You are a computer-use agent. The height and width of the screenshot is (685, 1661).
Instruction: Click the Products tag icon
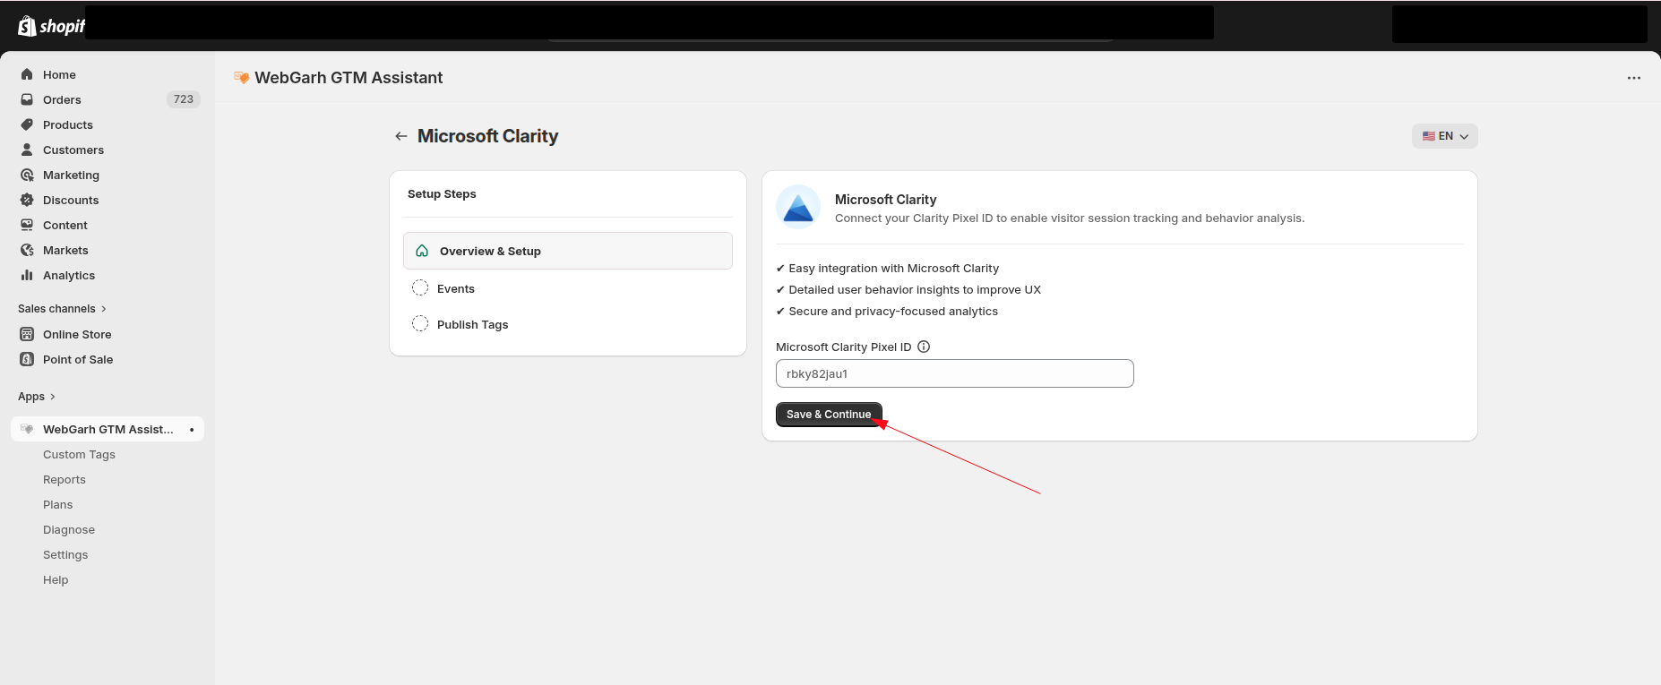(27, 124)
